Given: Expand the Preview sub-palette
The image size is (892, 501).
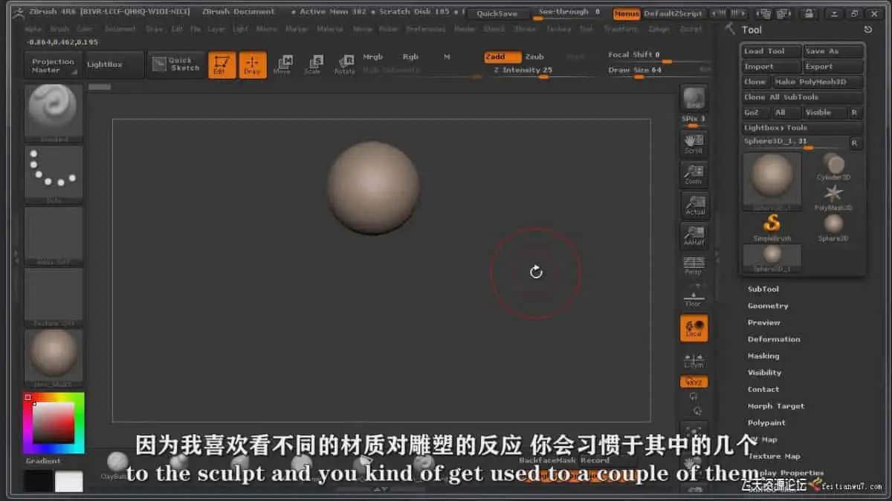Looking at the screenshot, I should click(x=764, y=322).
